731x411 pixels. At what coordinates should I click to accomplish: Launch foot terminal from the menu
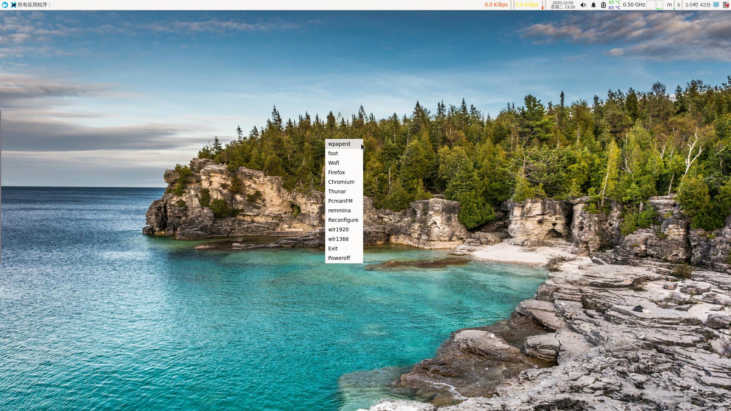(333, 153)
